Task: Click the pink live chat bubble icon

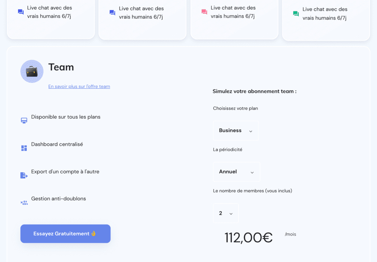Action: 204,12
